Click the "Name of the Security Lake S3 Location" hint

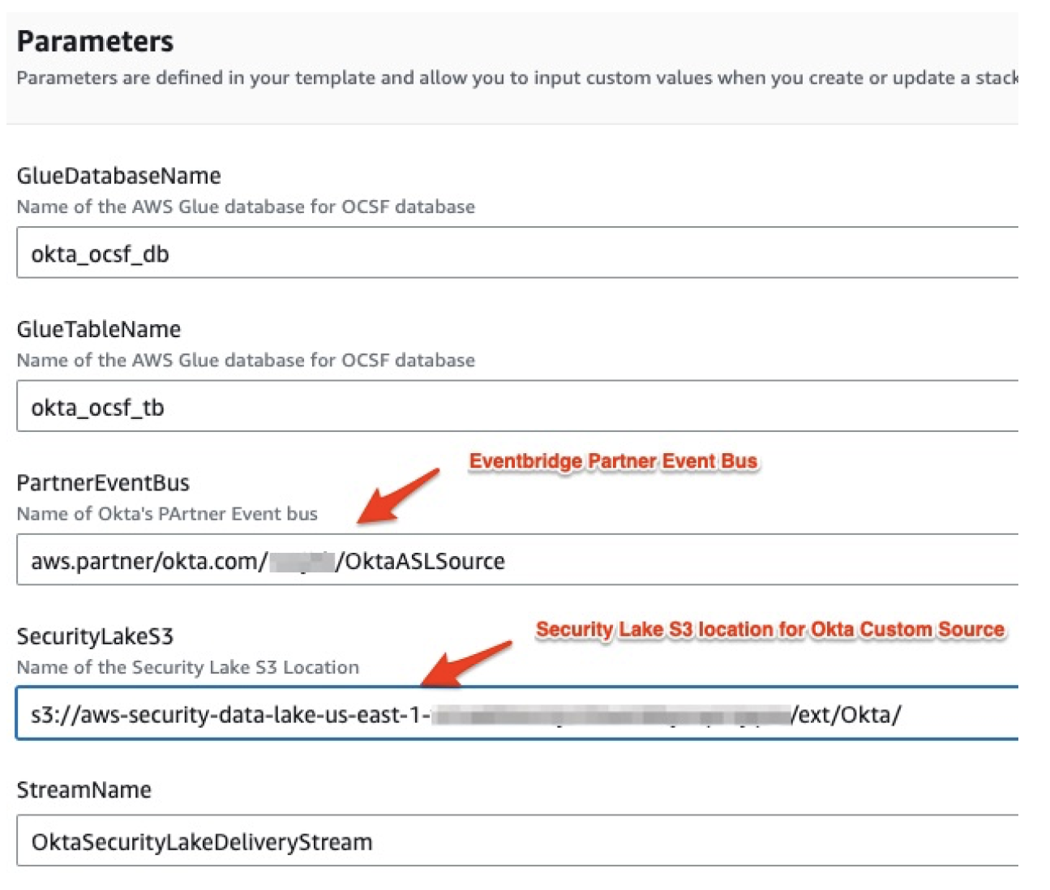(187, 667)
